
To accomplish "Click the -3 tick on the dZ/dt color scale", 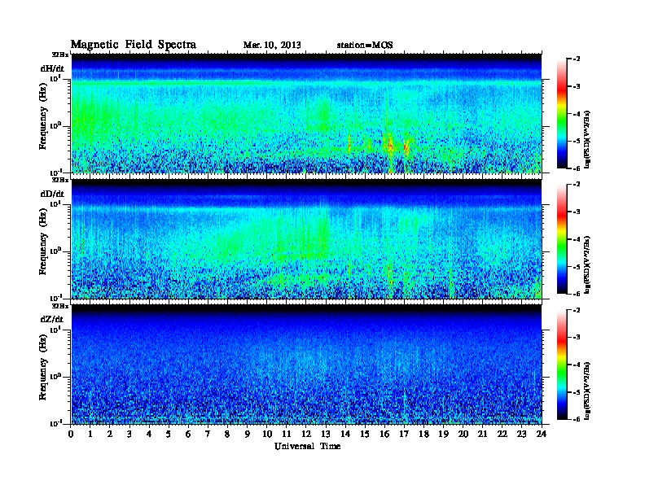I will tap(577, 337).
